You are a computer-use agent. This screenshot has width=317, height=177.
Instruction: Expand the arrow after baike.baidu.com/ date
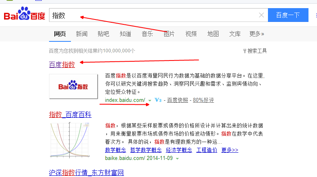tap(177, 159)
